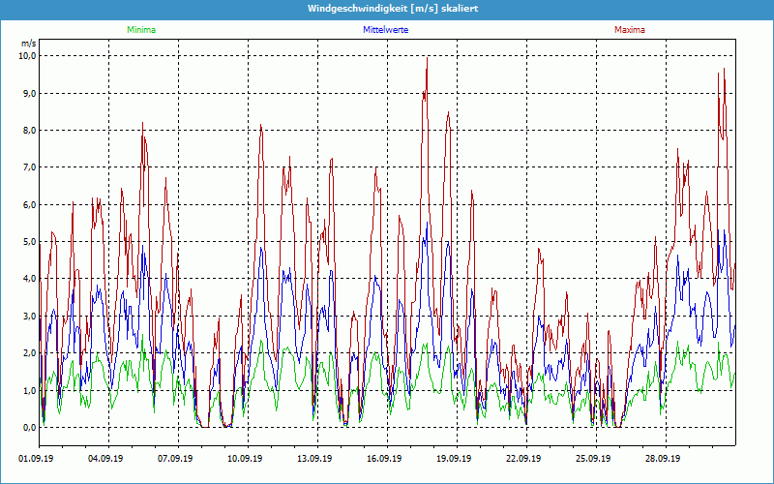Click the 2,0 y-axis value
The height and width of the screenshot is (484, 774).
click(x=30, y=353)
